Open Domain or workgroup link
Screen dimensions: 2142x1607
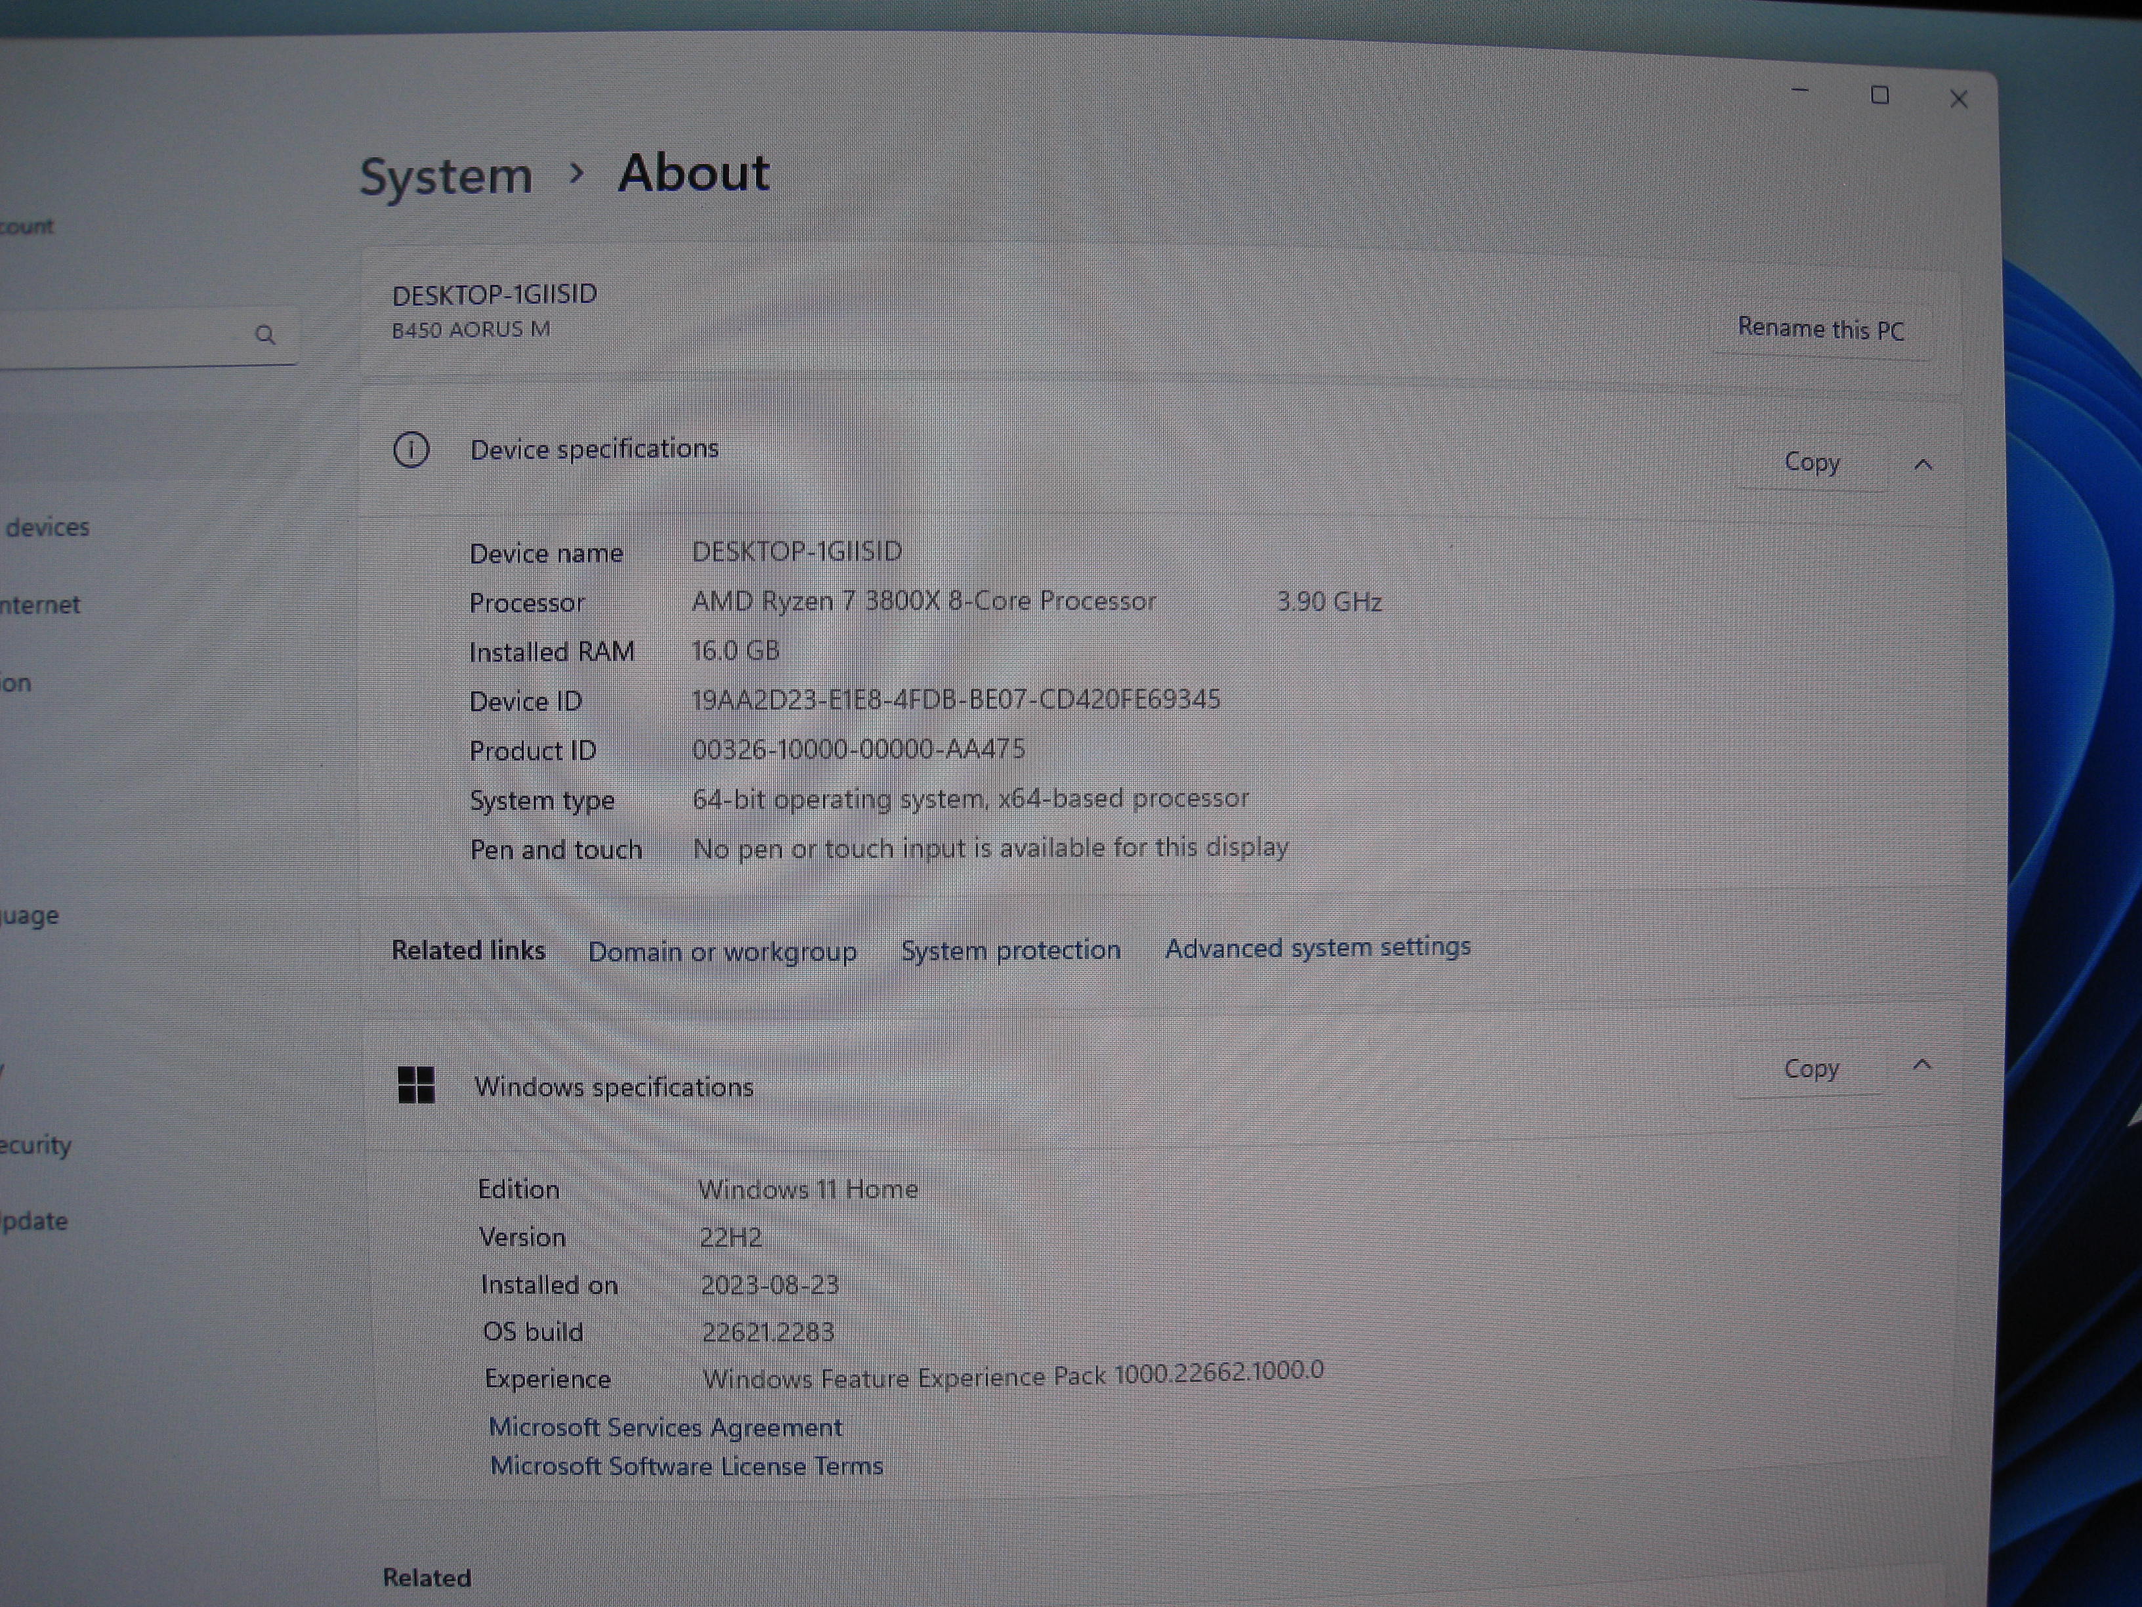[723, 951]
